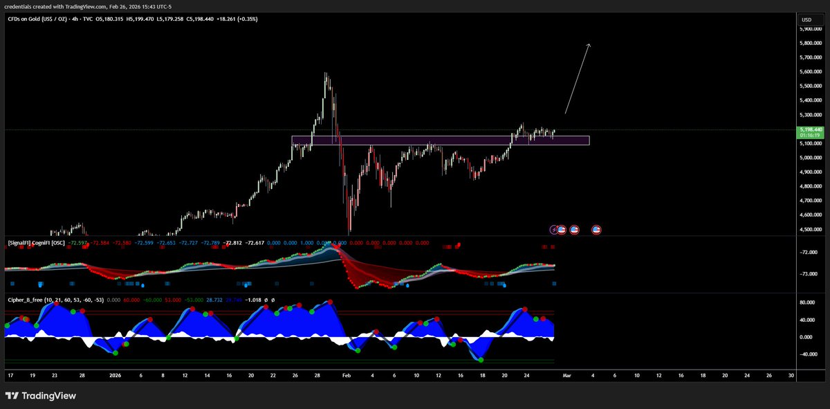Click the 4,500.000 price axis label

tap(811, 230)
